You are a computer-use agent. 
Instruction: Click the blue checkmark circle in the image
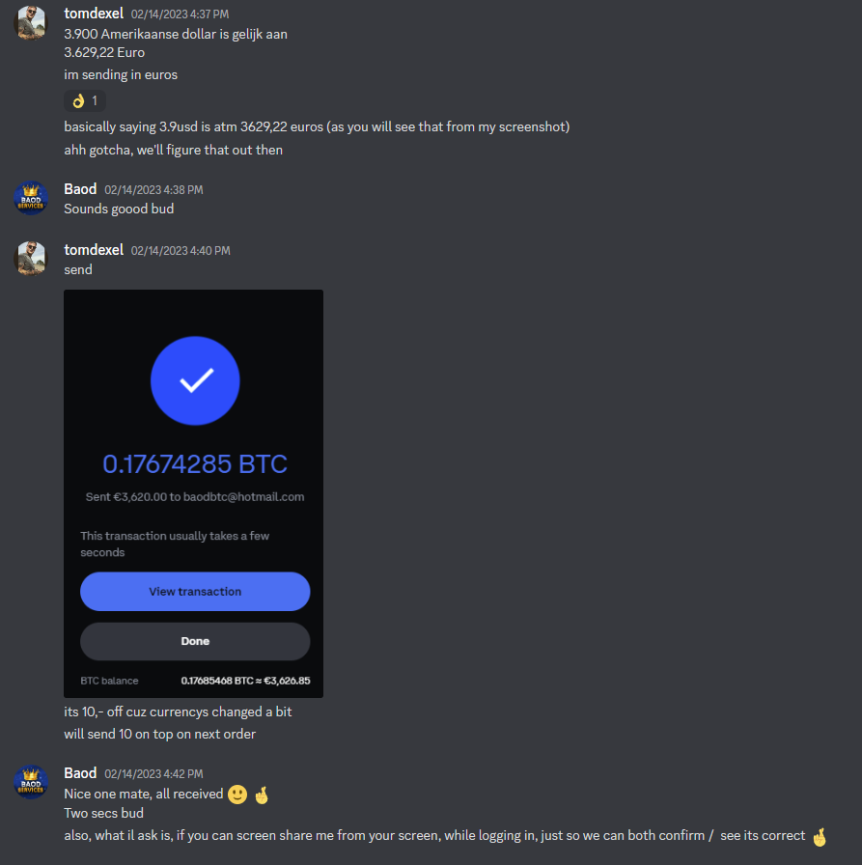pyautogui.click(x=195, y=380)
